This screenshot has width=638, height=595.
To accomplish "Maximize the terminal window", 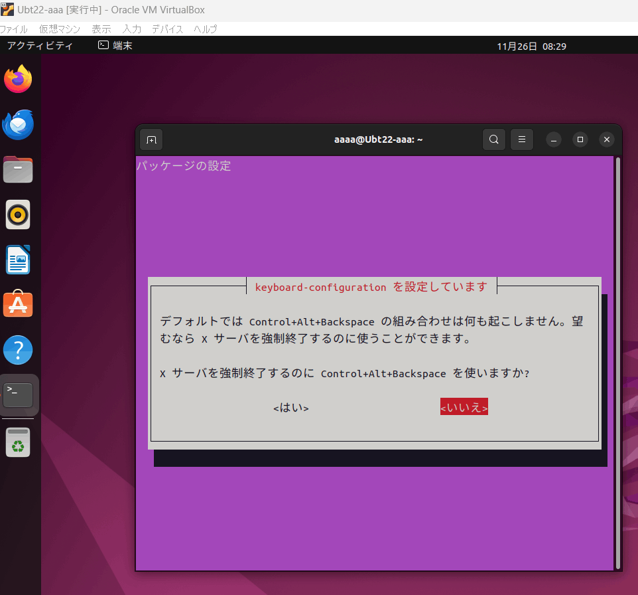I will 580,139.
